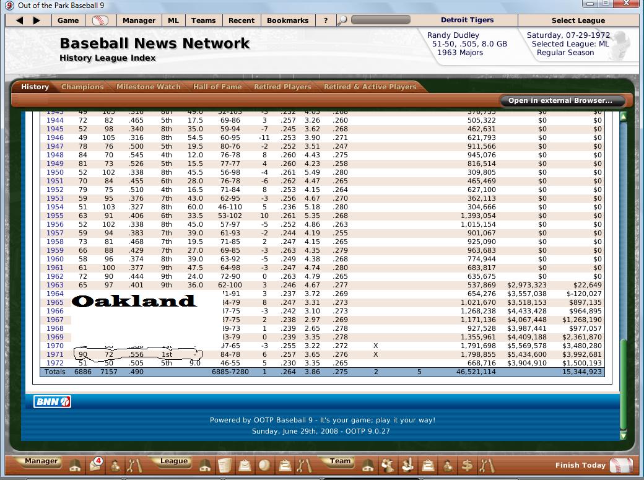Click the forward navigation arrow
Viewport: 644px width, 480px height.
(37, 20)
